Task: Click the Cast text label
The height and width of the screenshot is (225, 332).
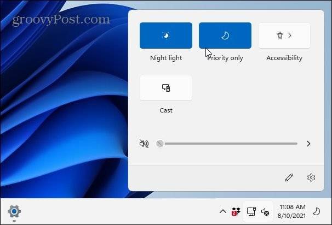Action: point(166,110)
